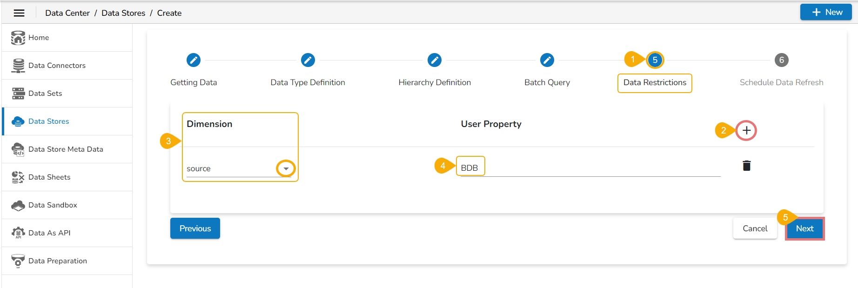Click Data Stores breadcrumb link
The height and width of the screenshot is (288, 858).
(x=123, y=13)
